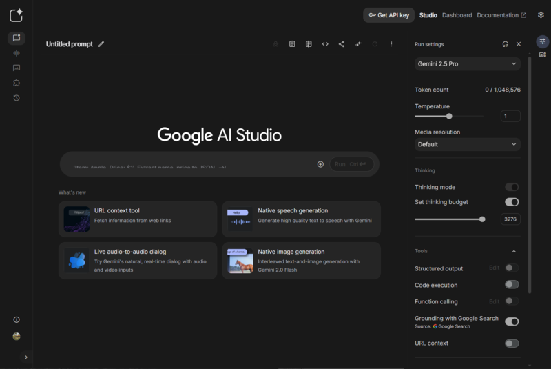This screenshot has height=369, width=551.
Task: Toggle Set thinking budget switch
Action: tap(512, 202)
